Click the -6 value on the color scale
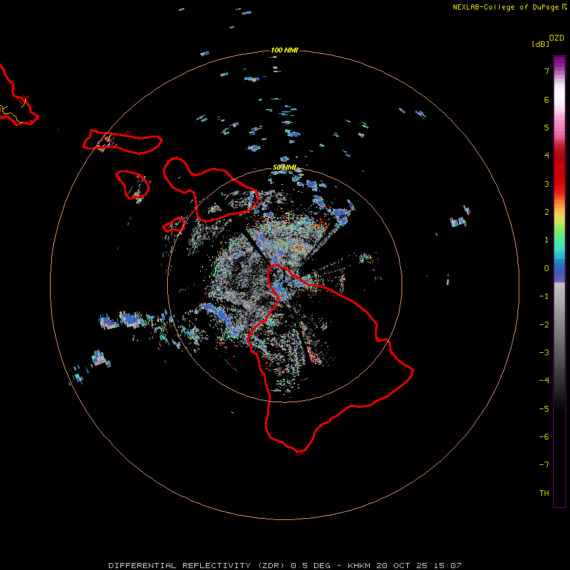 pos(544,437)
